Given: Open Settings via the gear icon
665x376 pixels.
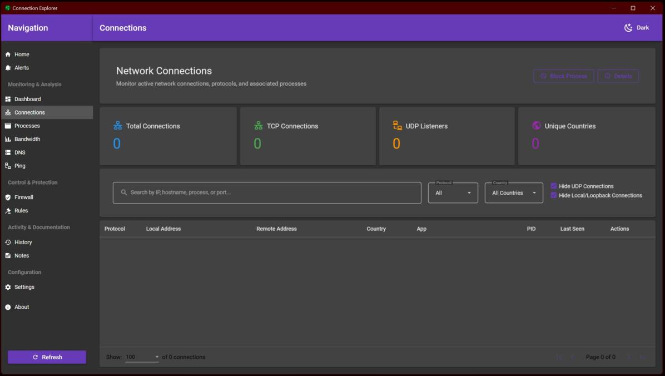Looking at the screenshot, I should click(8, 287).
